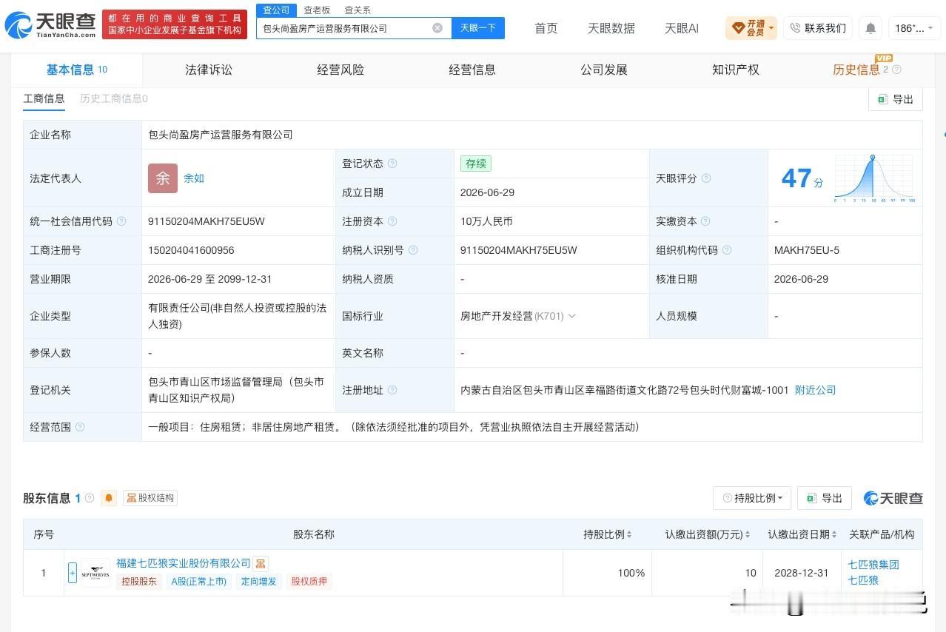Image resolution: width=946 pixels, height=632 pixels.
Task: Click the help icon next to 登记状态
Action: 392,164
